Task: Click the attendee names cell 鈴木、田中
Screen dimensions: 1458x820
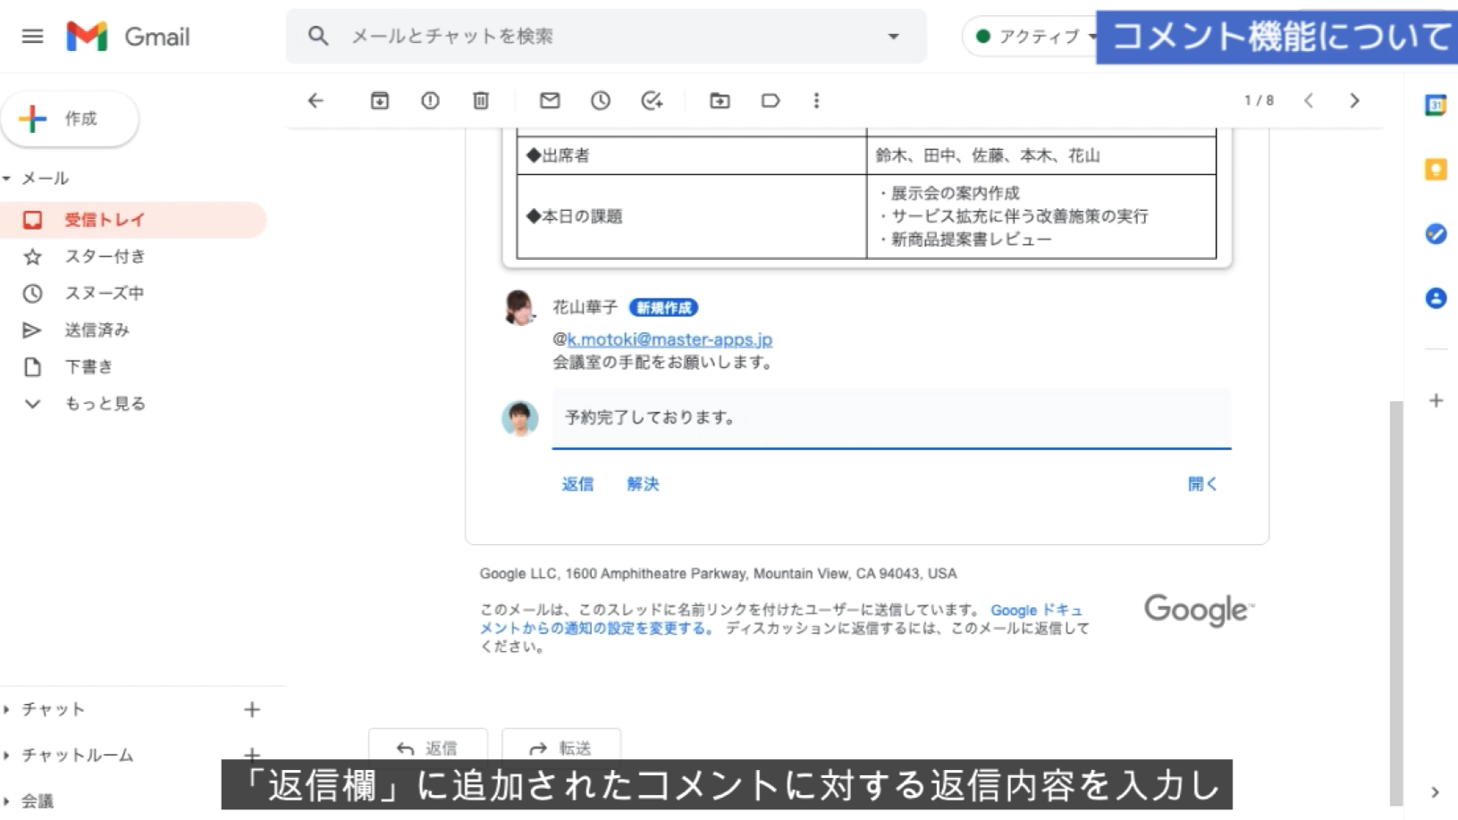Action: pyautogui.click(x=1041, y=155)
